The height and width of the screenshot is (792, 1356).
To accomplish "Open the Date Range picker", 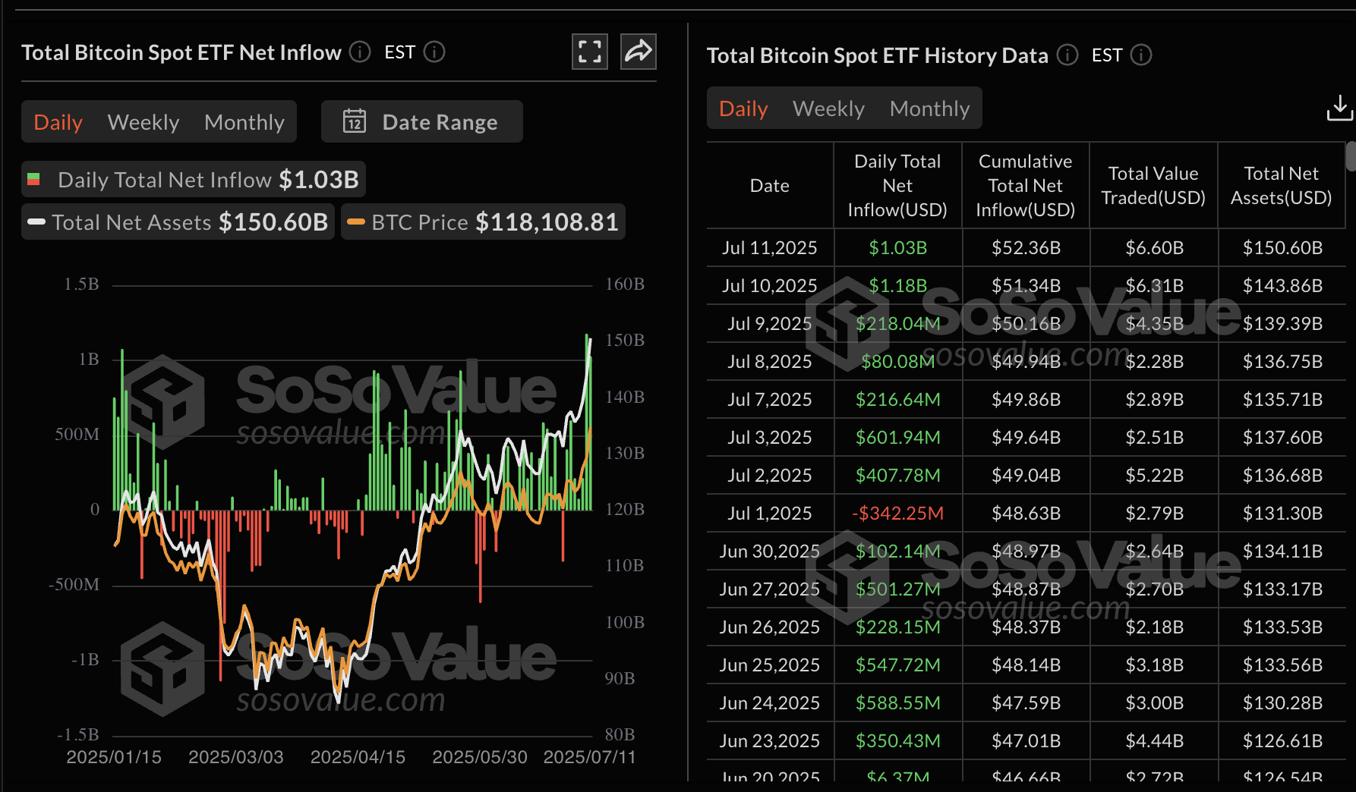I will [422, 121].
